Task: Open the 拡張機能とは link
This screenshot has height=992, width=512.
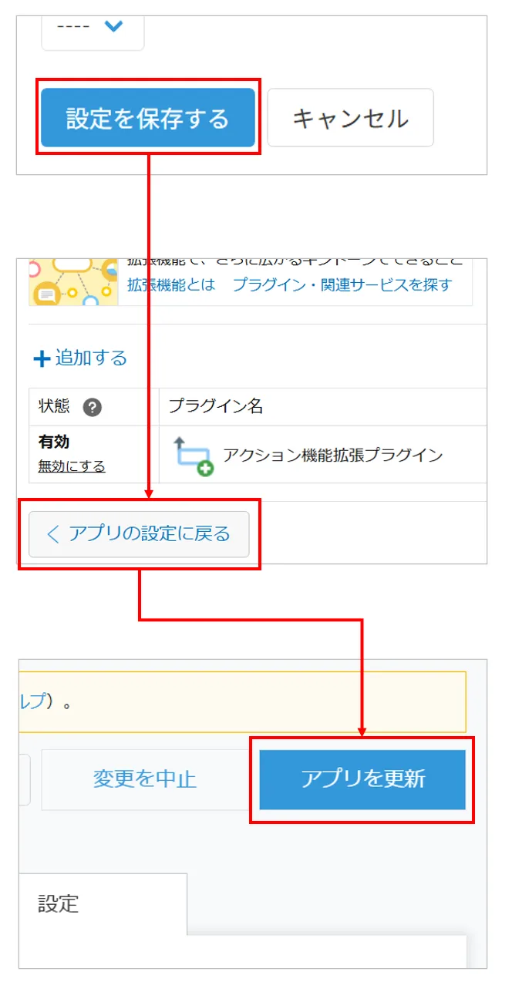Action: pos(171,284)
